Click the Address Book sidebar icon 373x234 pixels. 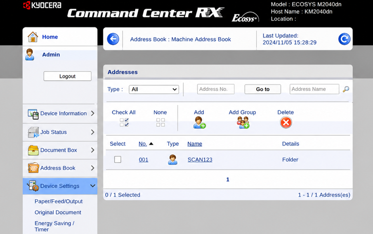click(x=33, y=168)
